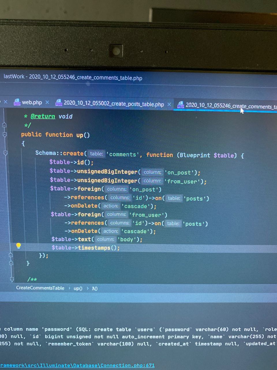Close the web.php tab
Viewport: 277px width, 370px height.
(x=48, y=102)
